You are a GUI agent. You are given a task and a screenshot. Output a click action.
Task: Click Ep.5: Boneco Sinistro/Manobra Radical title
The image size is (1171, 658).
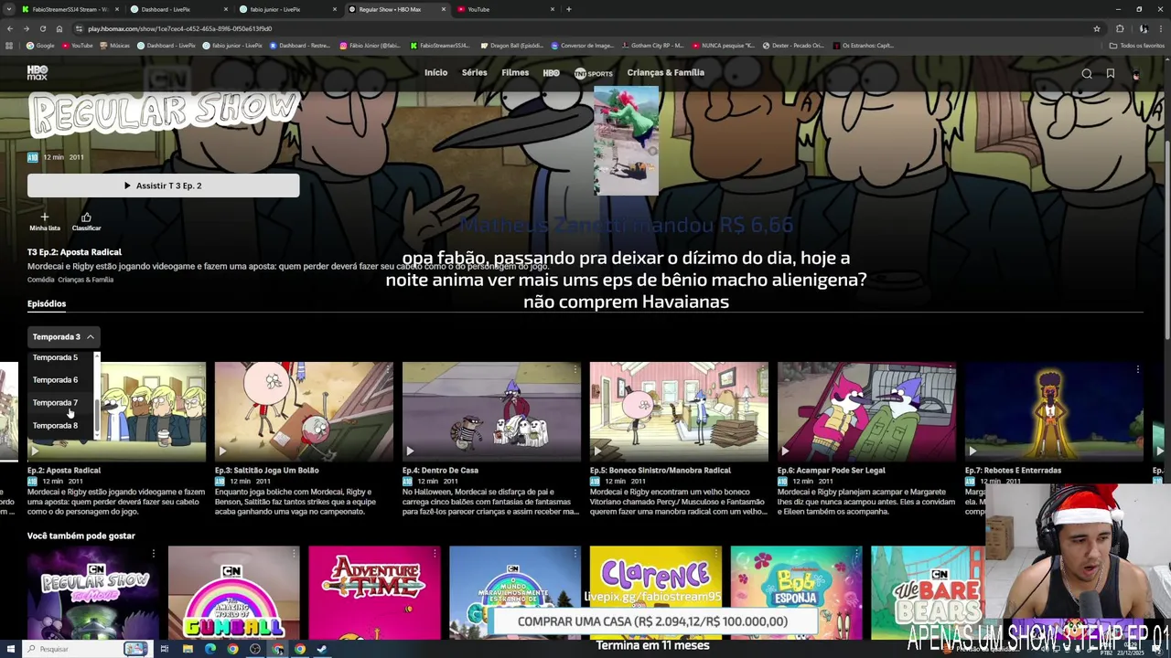(661, 470)
